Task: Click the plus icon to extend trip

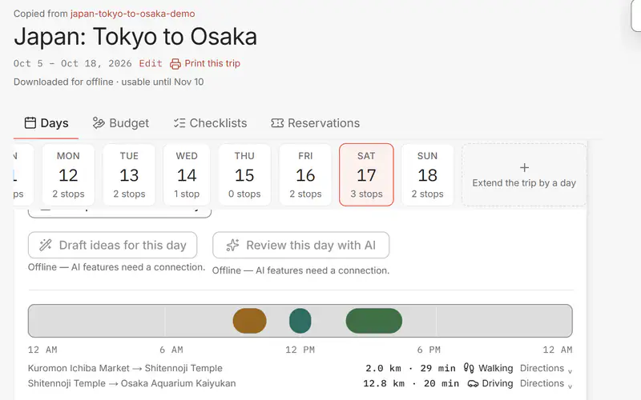Action: click(x=524, y=167)
